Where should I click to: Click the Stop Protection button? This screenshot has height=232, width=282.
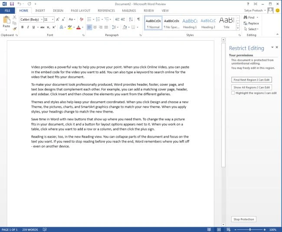pyautogui.click(x=244, y=219)
